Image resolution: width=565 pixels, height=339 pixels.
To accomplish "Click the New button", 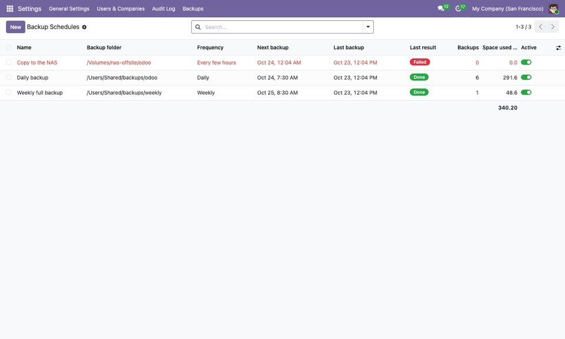I will coord(15,27).
